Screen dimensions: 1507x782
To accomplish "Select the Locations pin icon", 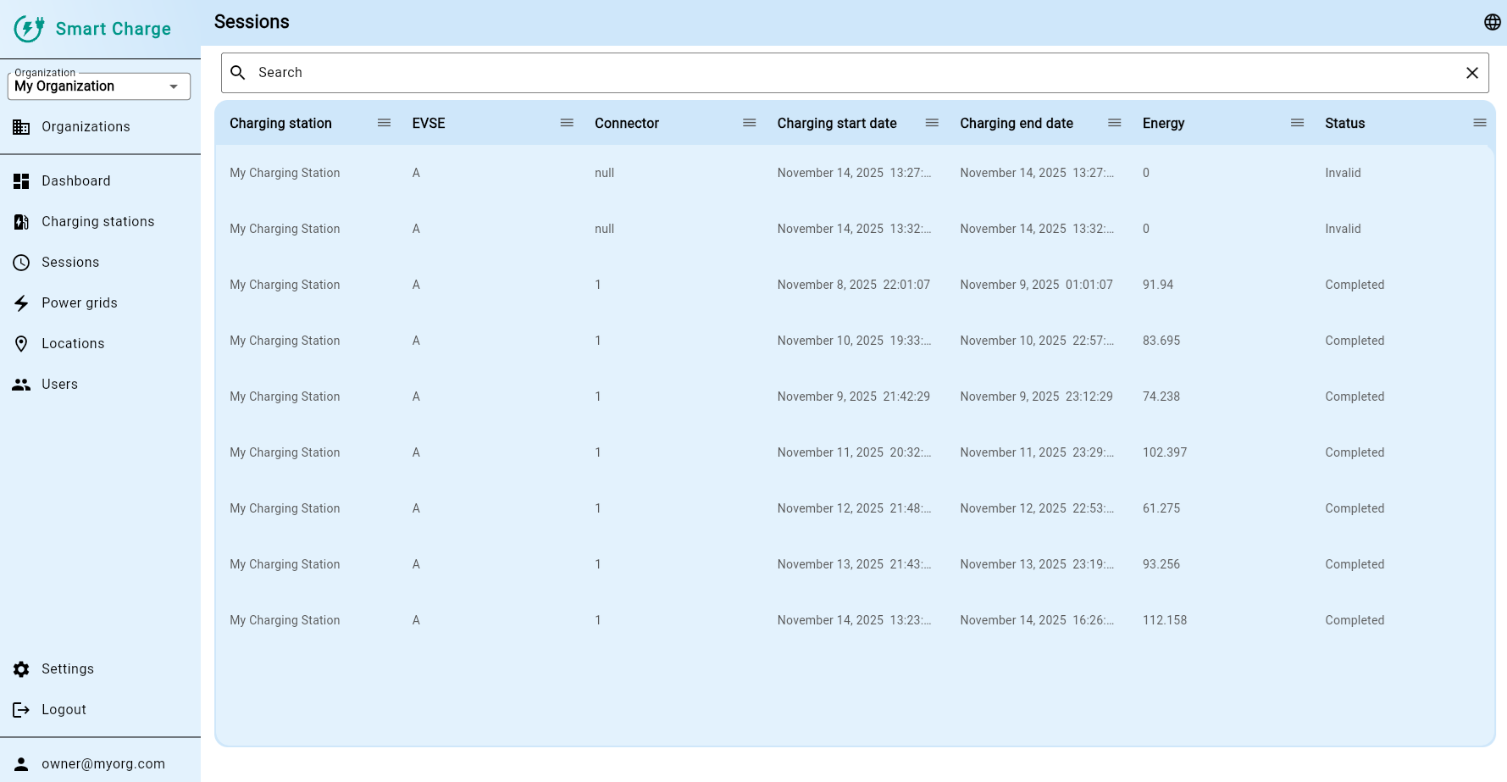I will [x=21, y=343].
